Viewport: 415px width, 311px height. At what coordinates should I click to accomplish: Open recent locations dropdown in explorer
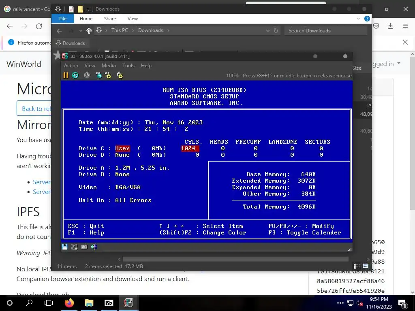pyautogui.click(x=81, y=31)
